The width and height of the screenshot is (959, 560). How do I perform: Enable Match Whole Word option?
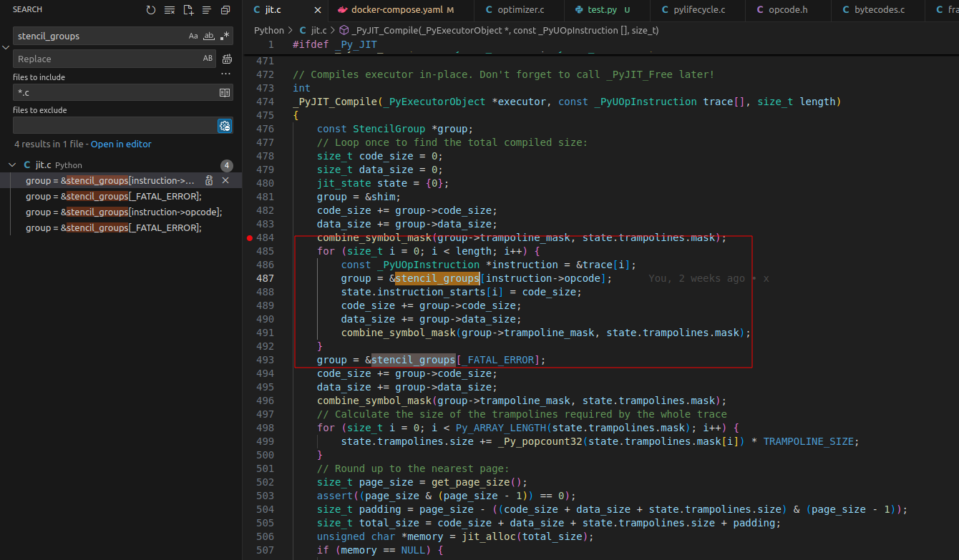point(209,36)
